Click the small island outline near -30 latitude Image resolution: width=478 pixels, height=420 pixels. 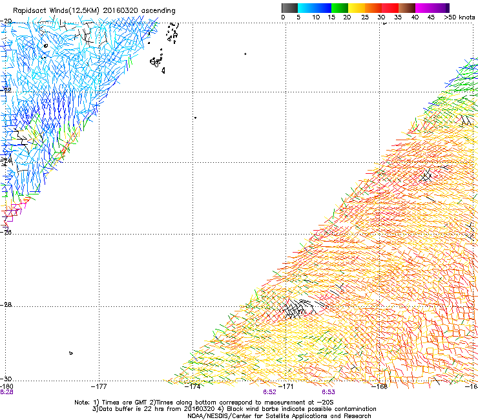pyautogui.click(x=70, y=353)
